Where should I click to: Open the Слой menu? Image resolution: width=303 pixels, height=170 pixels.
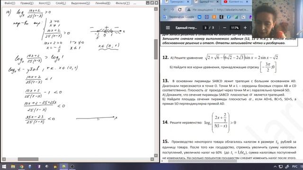61,3
